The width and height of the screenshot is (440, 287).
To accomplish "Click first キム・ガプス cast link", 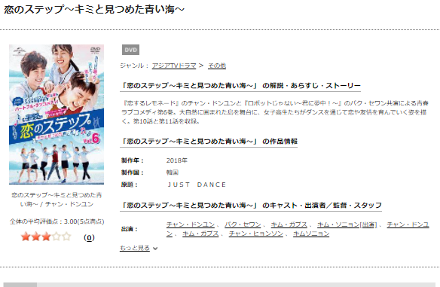I will coord(289,224).
